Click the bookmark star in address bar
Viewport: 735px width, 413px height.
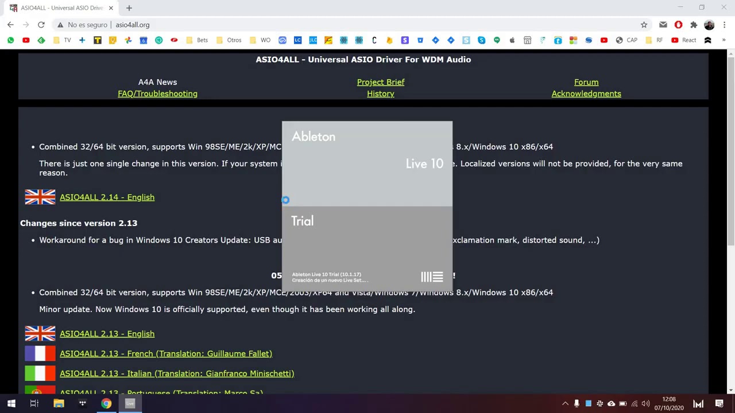[x=644, y=25]
